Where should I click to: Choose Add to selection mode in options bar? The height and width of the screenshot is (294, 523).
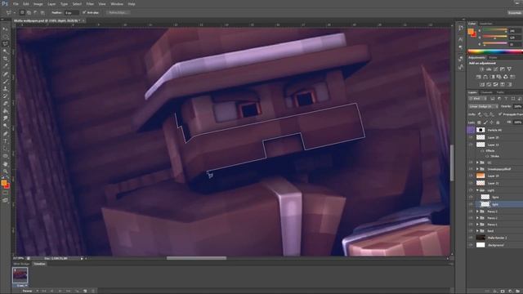pyautogui.click(x=29, y=13)
